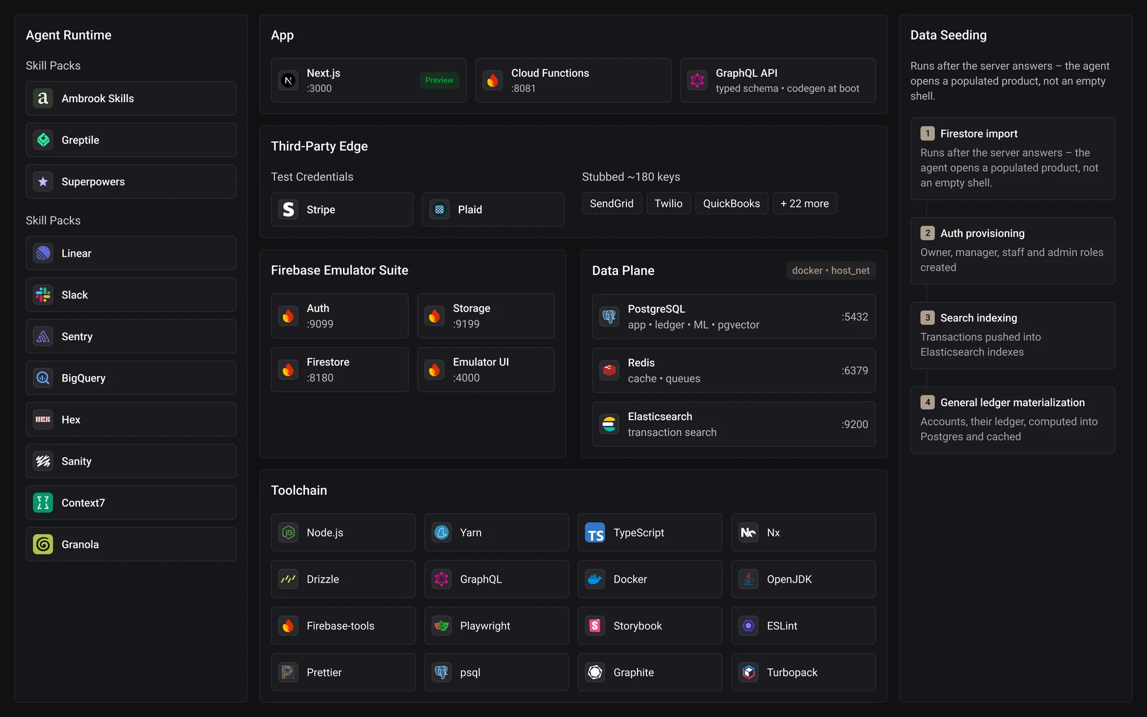Click the Greptile skill pack icon

click(x=43, y=140)
